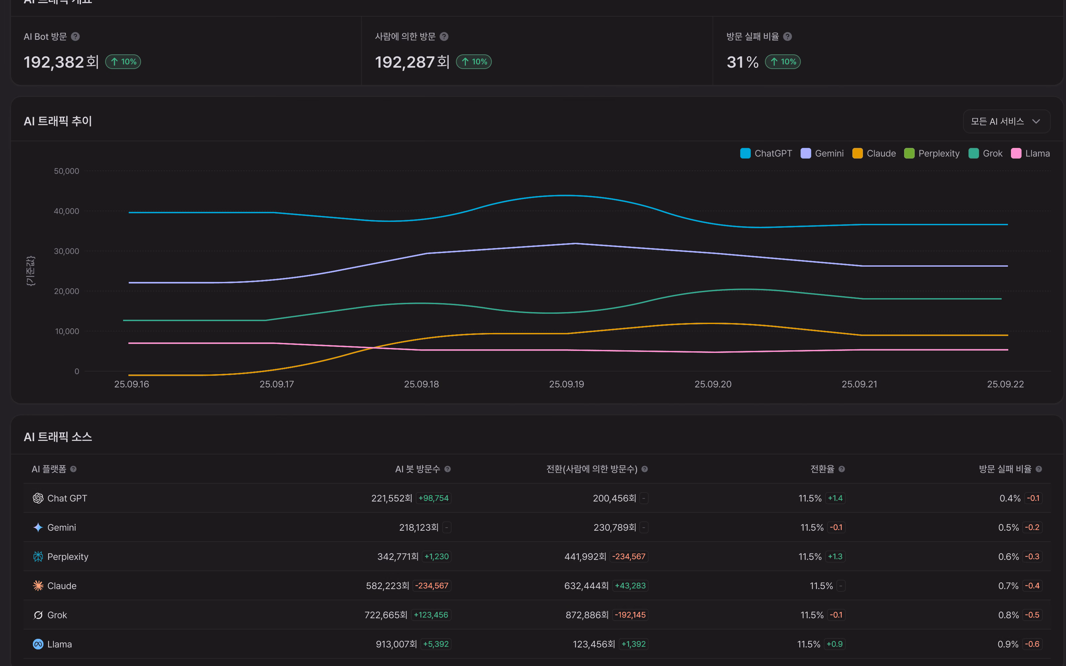Click the 31% 방문 실패 비율 value

click(743, 62)
